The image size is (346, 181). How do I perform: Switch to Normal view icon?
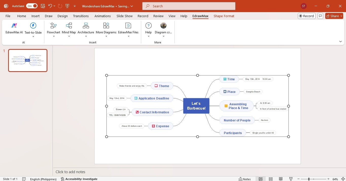(x=261, y=179)
